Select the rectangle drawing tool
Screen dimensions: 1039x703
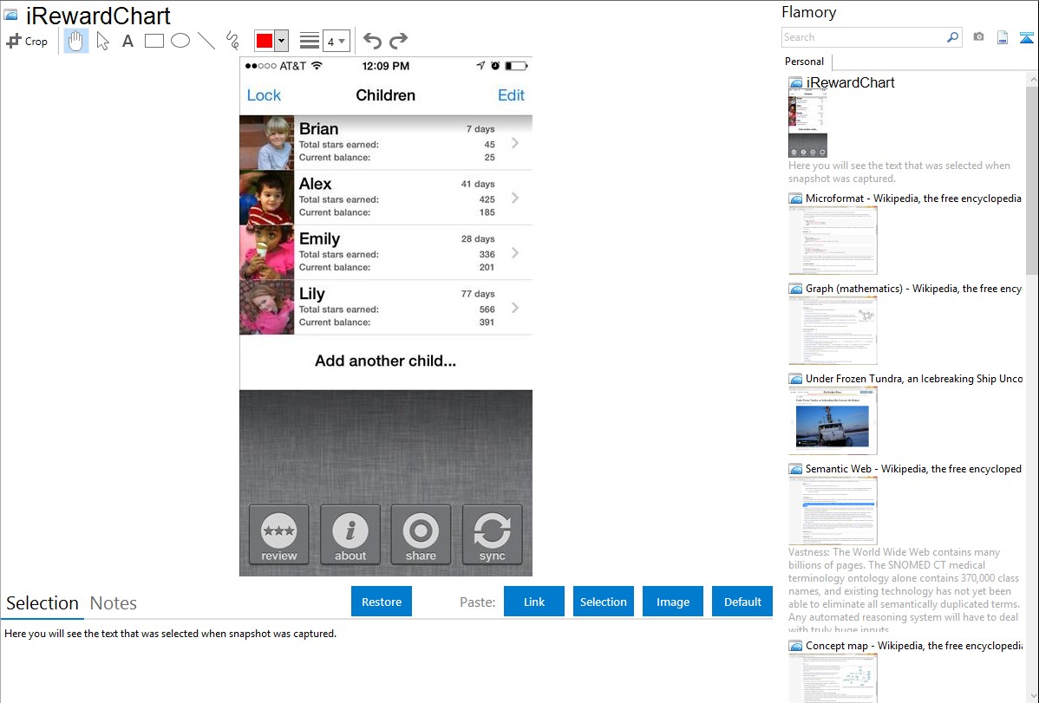154,41
